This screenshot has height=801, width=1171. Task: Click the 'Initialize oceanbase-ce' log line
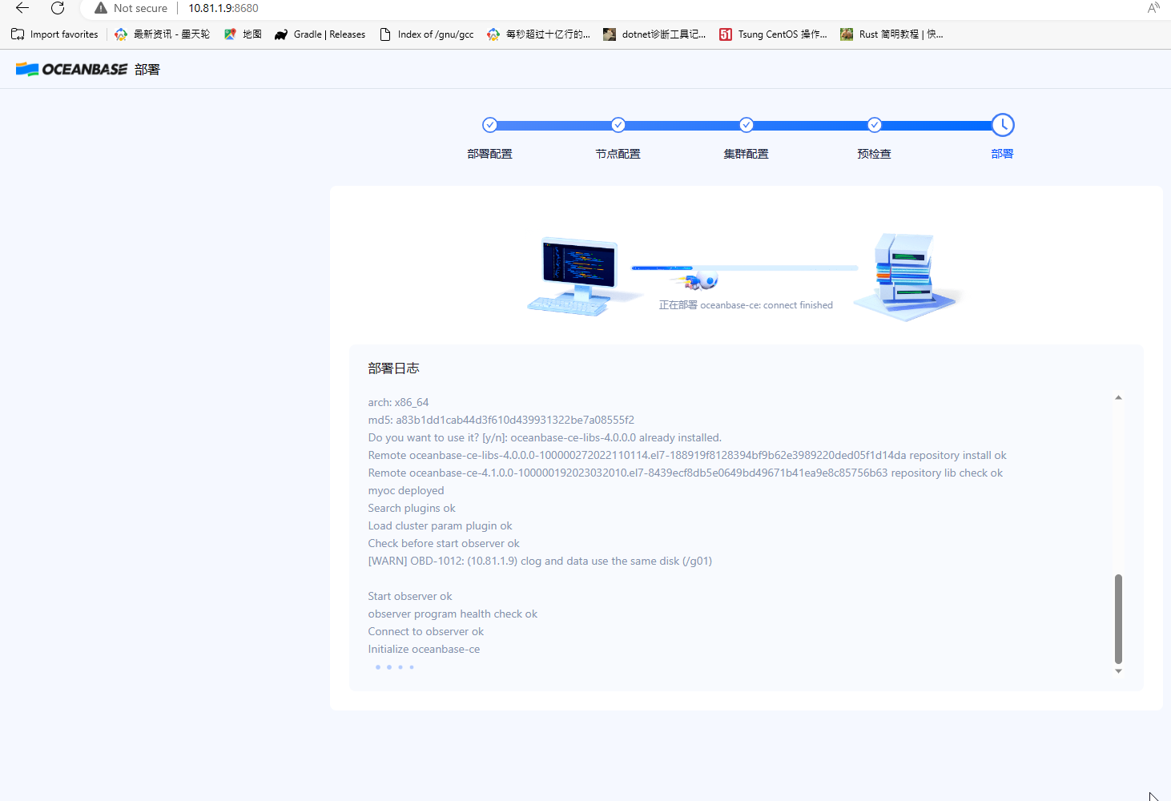(424, 649)
